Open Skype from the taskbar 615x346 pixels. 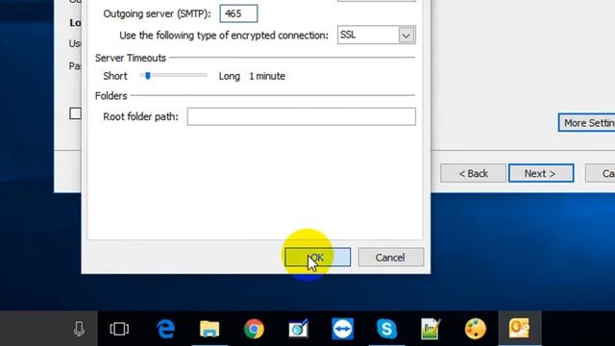[386, 329]
